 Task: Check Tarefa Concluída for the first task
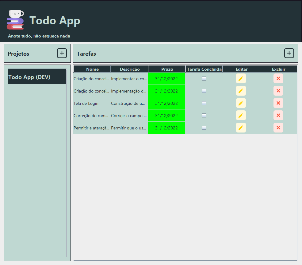coord(204,78)
